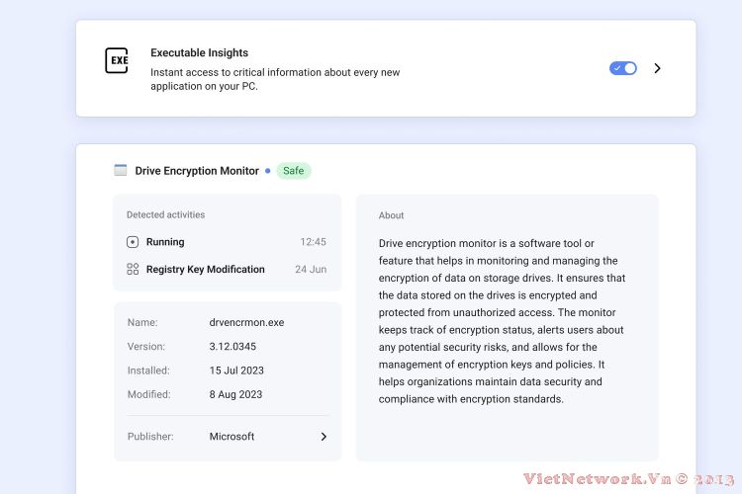Click the 24 Jun registry modification date
The height and width of the screenshot is (494, 742).
310,269
